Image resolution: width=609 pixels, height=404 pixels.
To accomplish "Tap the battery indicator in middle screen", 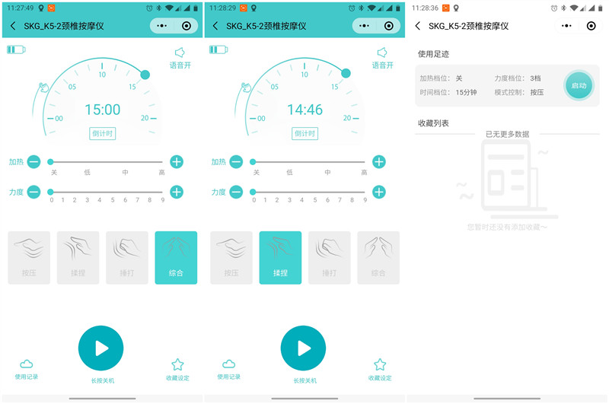I will (x=218, y=49).
